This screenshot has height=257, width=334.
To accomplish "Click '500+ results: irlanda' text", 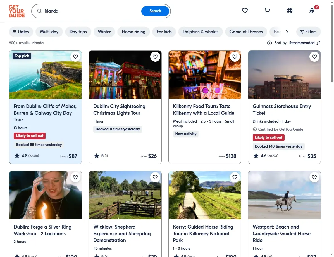I will tap(26, 43).
